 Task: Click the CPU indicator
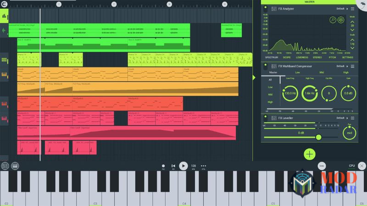352,166
